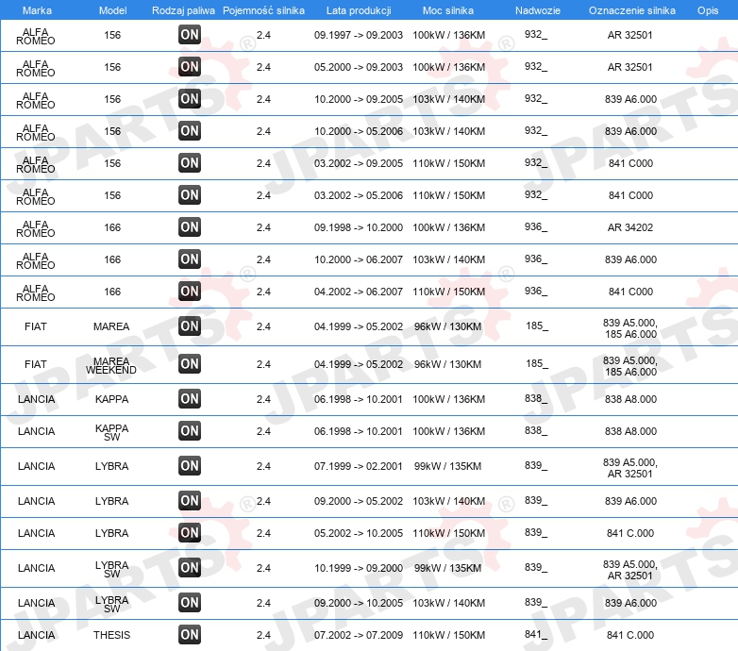Click body code 936_ in the AR 34202 row
This screenshot has height=651, width=738.
pos(536,226)
